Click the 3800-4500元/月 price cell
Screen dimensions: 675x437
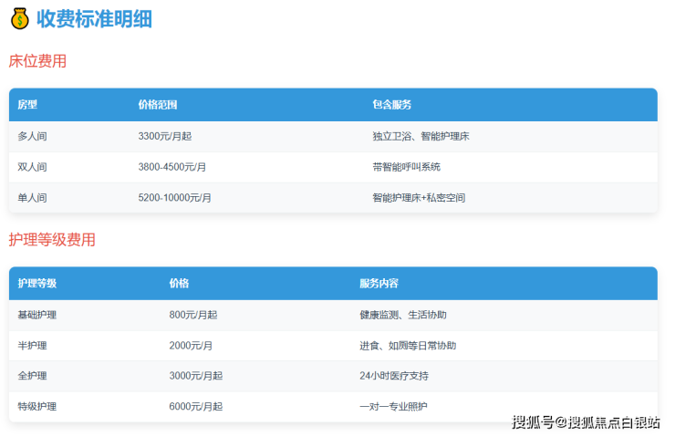pos(171,167)
